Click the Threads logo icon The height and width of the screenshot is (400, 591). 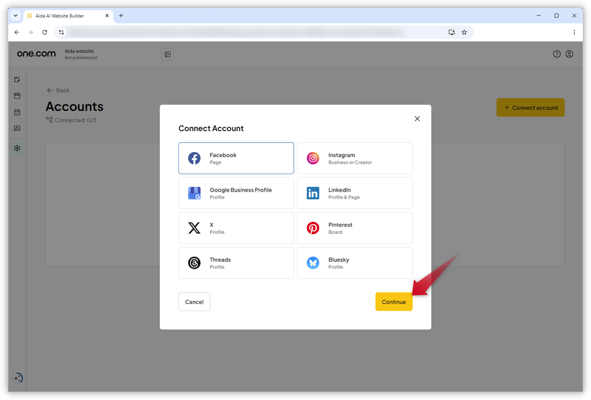[x=194, y=263]
